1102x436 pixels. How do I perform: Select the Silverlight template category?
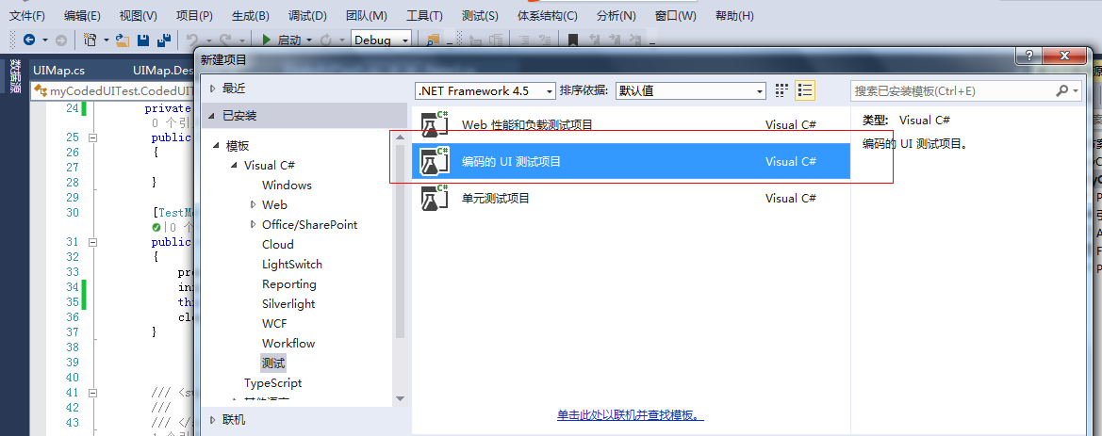point(288,304)
